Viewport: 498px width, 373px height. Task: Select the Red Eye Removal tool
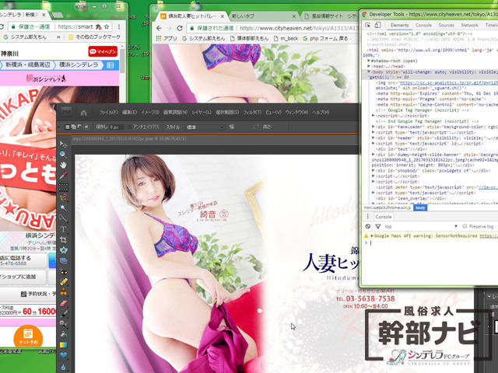(64, 271)
